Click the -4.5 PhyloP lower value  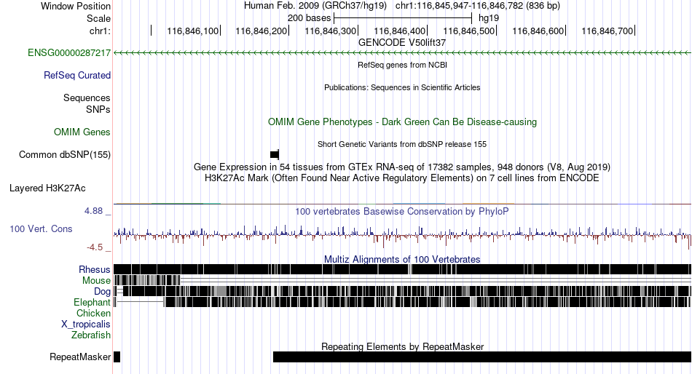tap(95, 247)
